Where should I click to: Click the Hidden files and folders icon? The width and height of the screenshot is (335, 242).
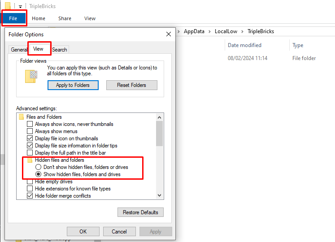(x=30, y=160)
